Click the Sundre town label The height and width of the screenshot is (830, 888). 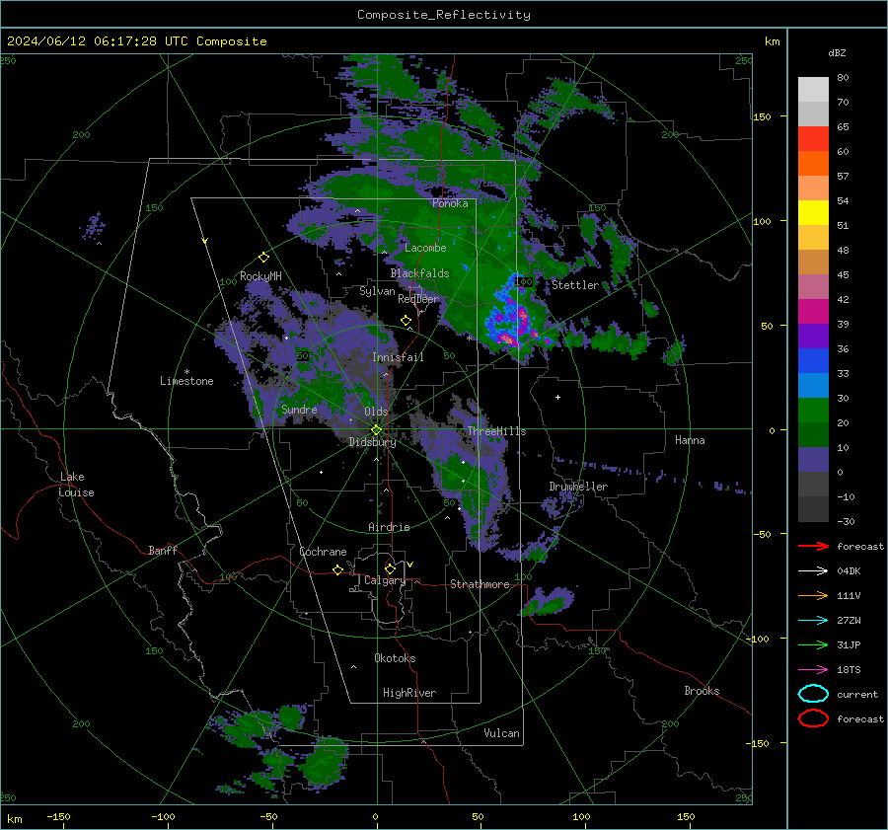(299, 410)
